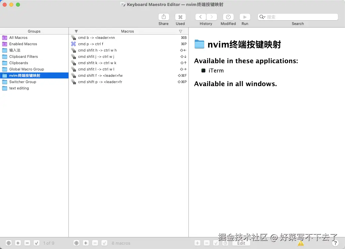This screenshot has width=345, height=249.
Task: Click the Run play button
Action: pos(245,17)
